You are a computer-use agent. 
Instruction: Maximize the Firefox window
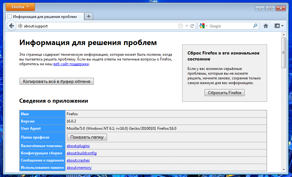tap(271, 9)
